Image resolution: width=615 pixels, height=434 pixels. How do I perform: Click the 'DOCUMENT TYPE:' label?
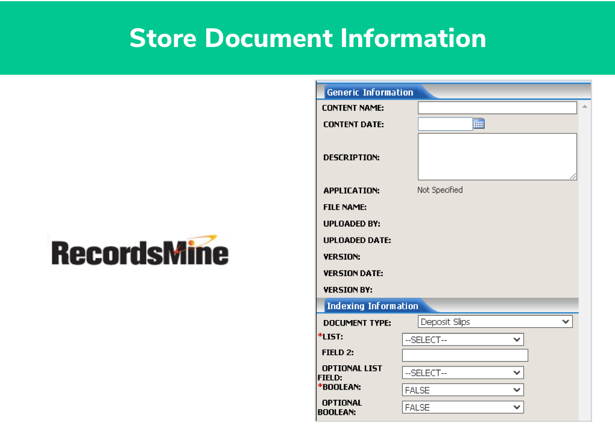(x=357, y=322)
